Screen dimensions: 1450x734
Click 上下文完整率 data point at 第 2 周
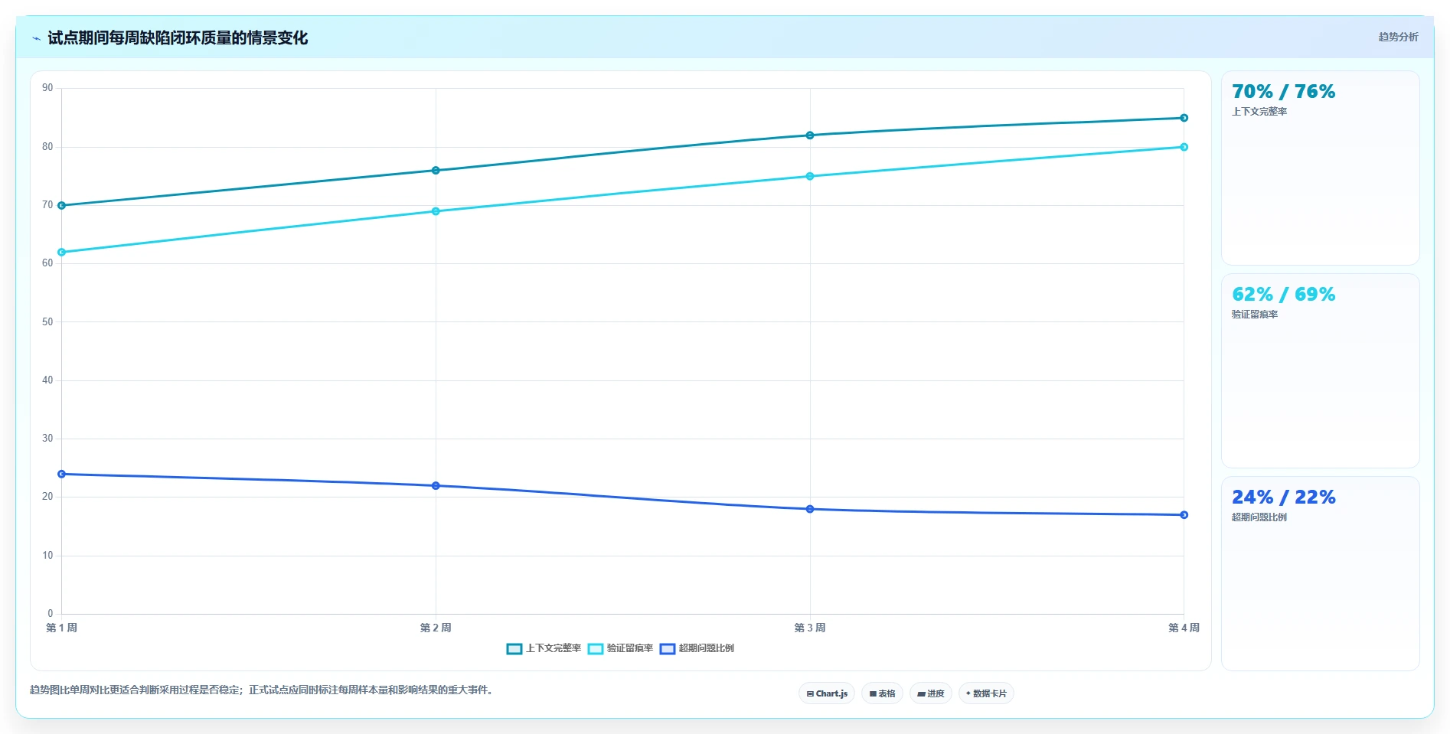(x=436, y=171)
